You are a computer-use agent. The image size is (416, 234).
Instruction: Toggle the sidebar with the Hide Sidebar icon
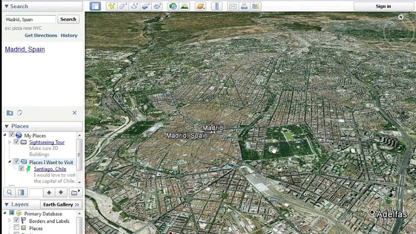point(95,6)
